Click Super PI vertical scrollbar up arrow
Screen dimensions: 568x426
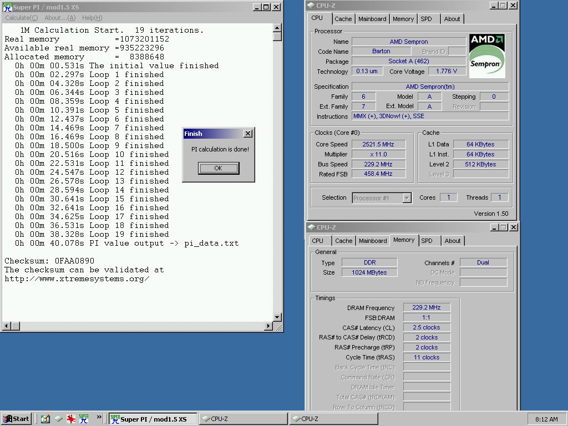(277, 28)
